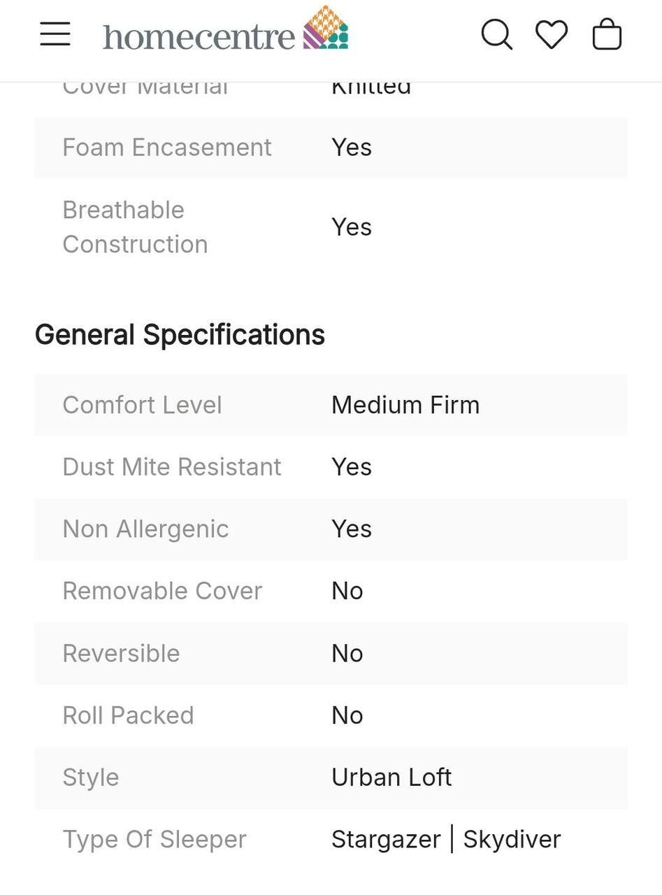
Task: Select the Urban Loft style value
Action: [391, 778]
